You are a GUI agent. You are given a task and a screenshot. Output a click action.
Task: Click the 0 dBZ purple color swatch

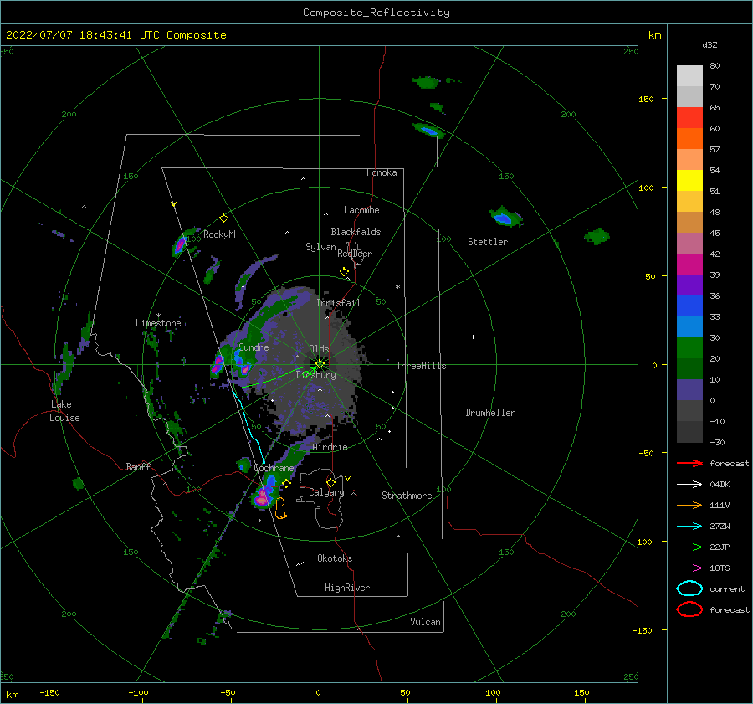coord(689,390)
